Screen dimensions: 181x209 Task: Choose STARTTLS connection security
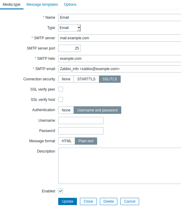[86, 79]
